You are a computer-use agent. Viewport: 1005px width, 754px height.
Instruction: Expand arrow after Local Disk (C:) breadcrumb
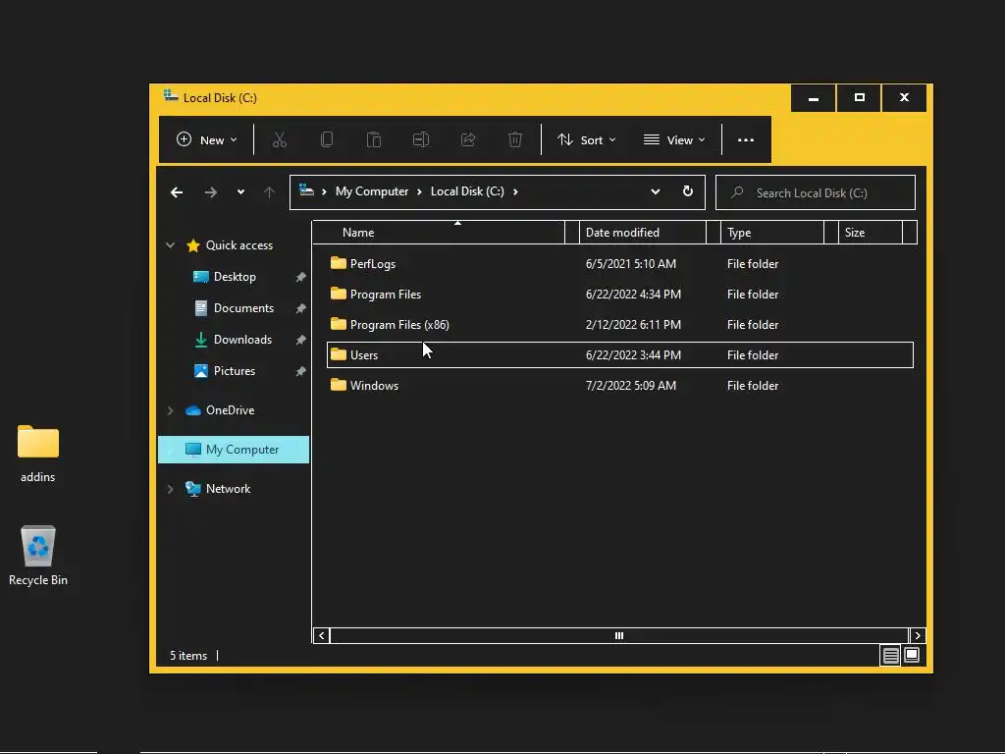click(515, 191)
